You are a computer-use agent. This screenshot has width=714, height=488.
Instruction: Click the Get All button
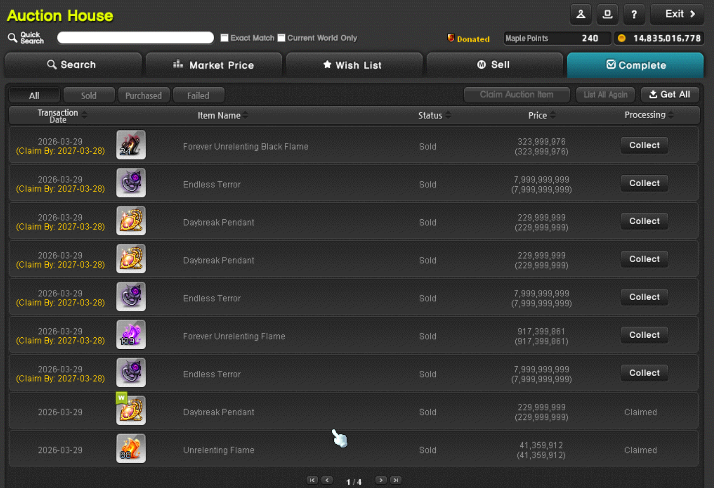pos(670,94)
